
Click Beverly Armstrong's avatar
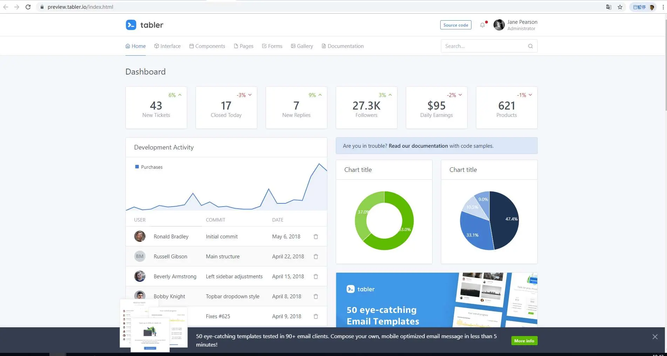click(140, 276)
